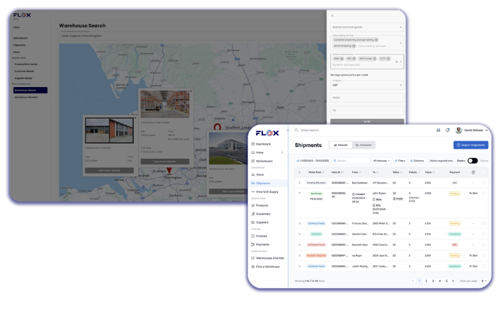Open the Filters button in Shipments toolbar
Screen dimensions: 502x335
(x=400, y=161)
